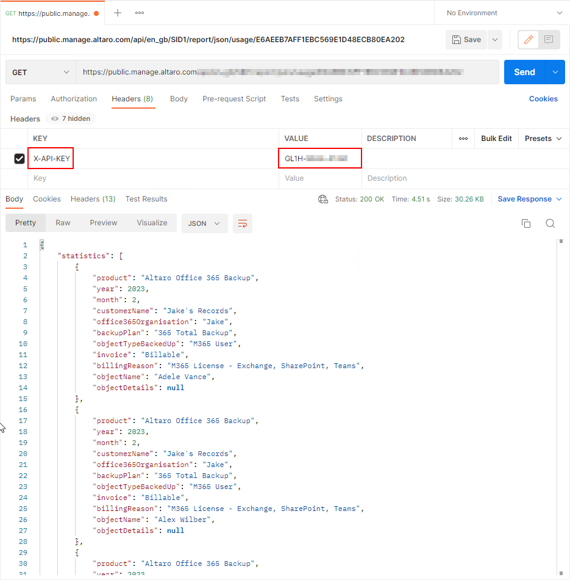Open the comments icon

[x=549, y=40]
